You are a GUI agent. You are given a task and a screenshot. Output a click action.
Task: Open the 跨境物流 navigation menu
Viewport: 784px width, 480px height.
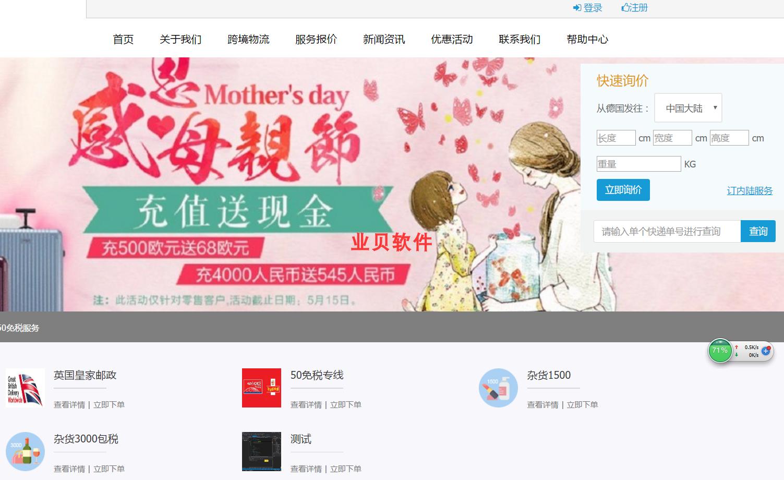click(x=248, y=39)
